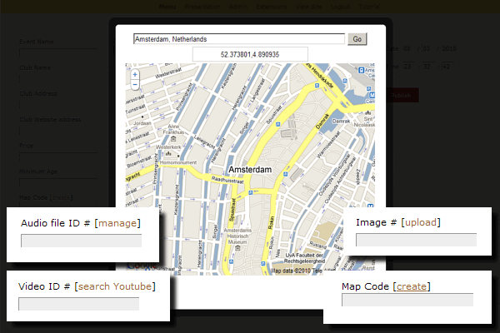The height and width of the screenshot is (333, 500).
Task: Click the transit stop icon on Spuistraat north
Action: [x=278, y=124]
